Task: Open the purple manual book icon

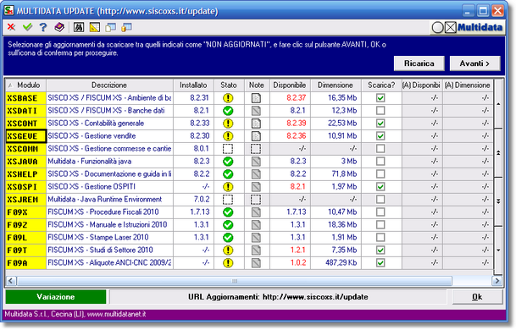Action: pyautogui.click(x=59, y=27)
